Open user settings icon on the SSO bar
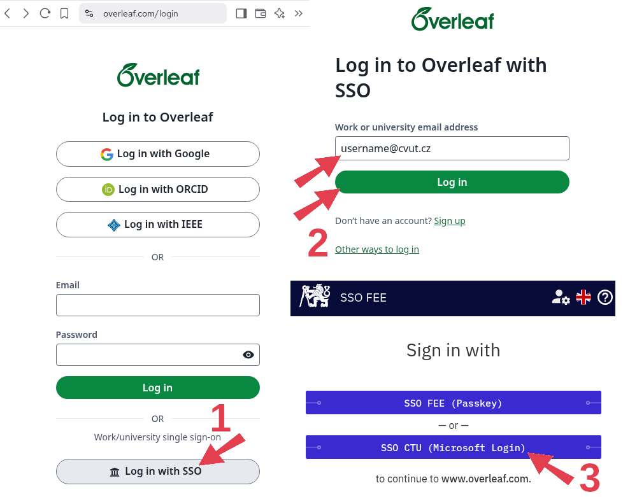This screenshot has height=497, width=637. [560, 298]
